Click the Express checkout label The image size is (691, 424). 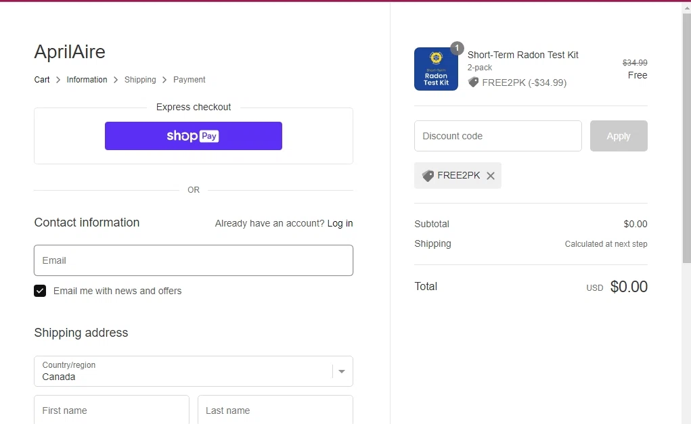194,107
